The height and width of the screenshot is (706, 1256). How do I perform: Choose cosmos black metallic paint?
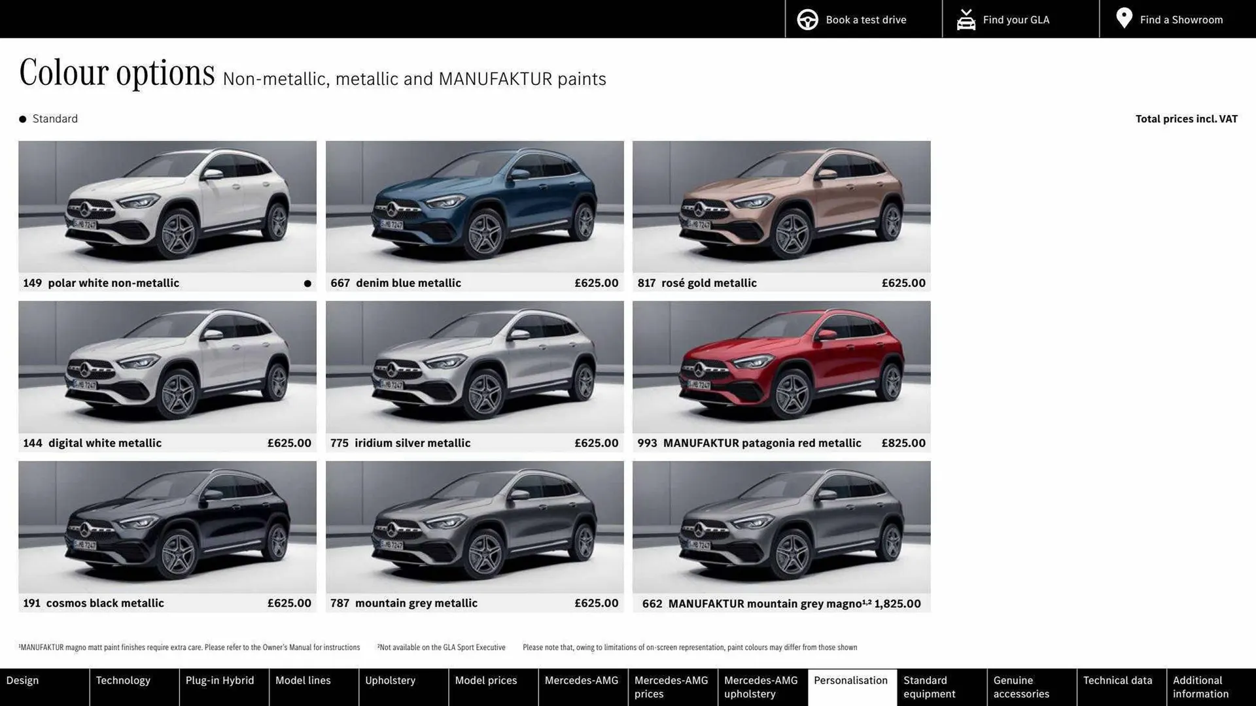[x=167, y=527]
